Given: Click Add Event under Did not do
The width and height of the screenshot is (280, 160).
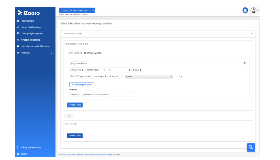Looking at the screenshot, I should [75, 136].
